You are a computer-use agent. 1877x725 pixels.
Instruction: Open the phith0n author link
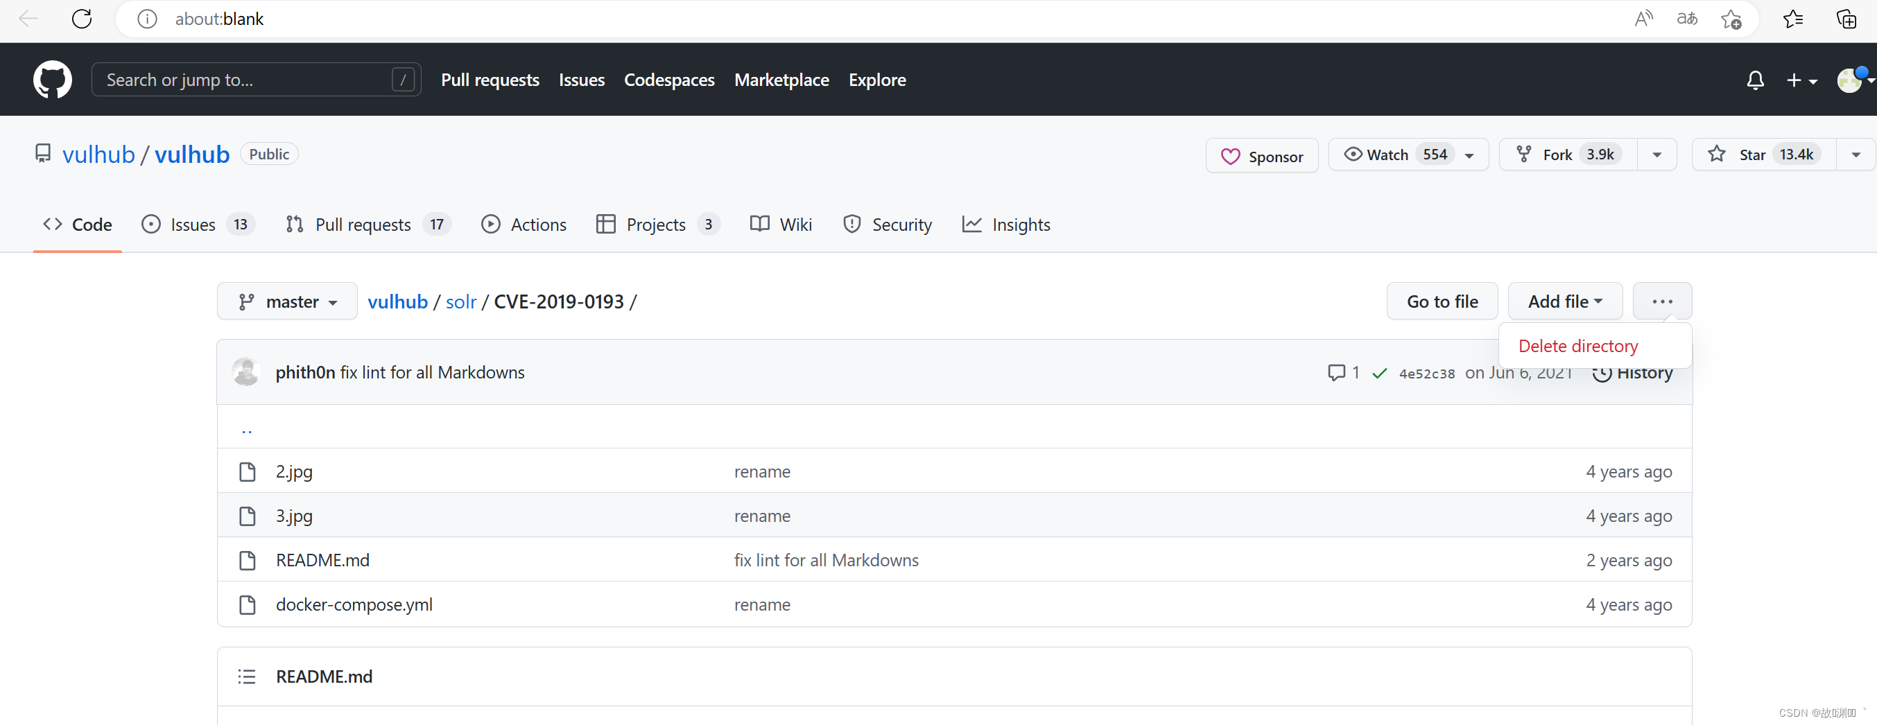point(304,372)
